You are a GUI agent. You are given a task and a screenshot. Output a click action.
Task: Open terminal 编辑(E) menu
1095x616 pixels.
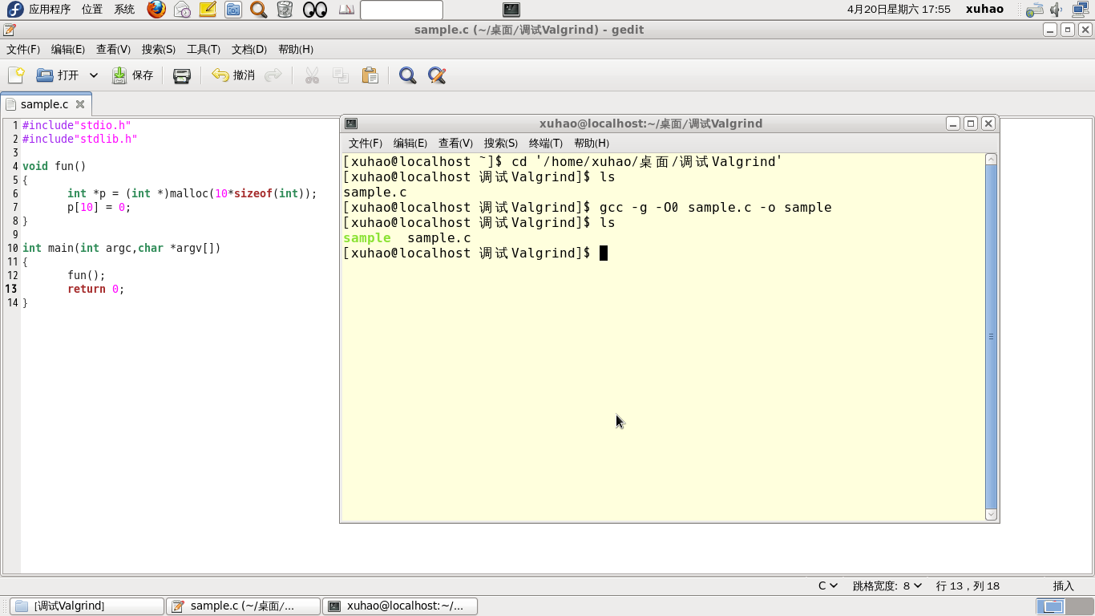point(410,143)
